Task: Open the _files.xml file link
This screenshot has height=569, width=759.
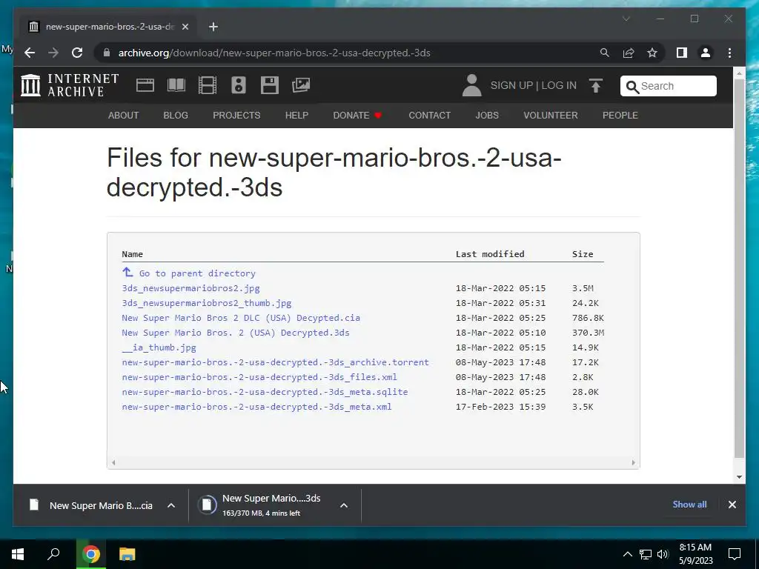Action: pos(259,377)
